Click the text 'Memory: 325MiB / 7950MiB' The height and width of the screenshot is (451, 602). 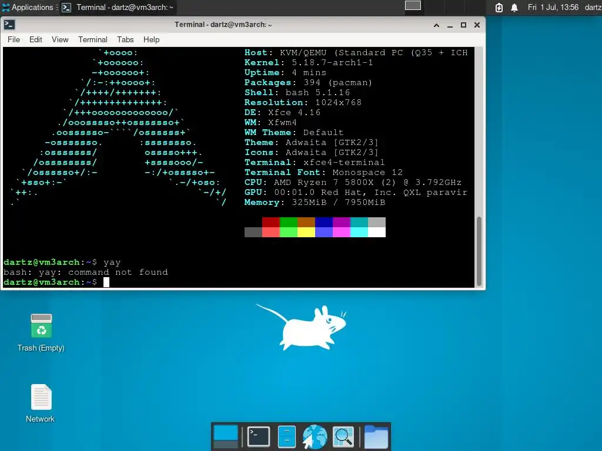point(315,202)
